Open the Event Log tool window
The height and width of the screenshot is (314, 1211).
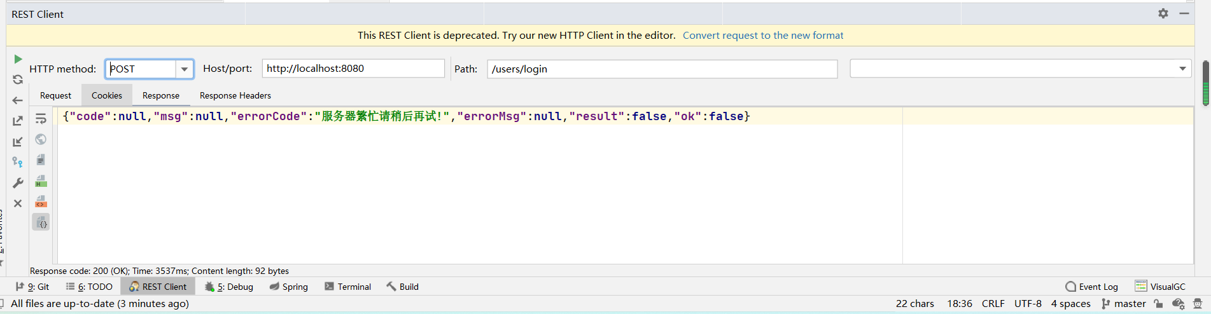[x=1091, y=287]
